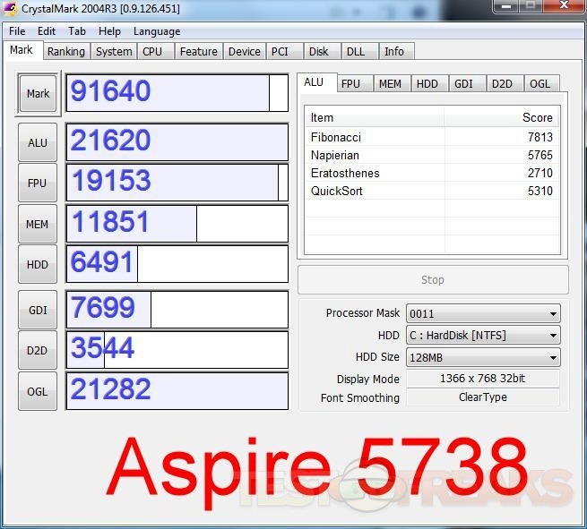
Task: Run the FPU benchmark test
Action: point(38,183)
